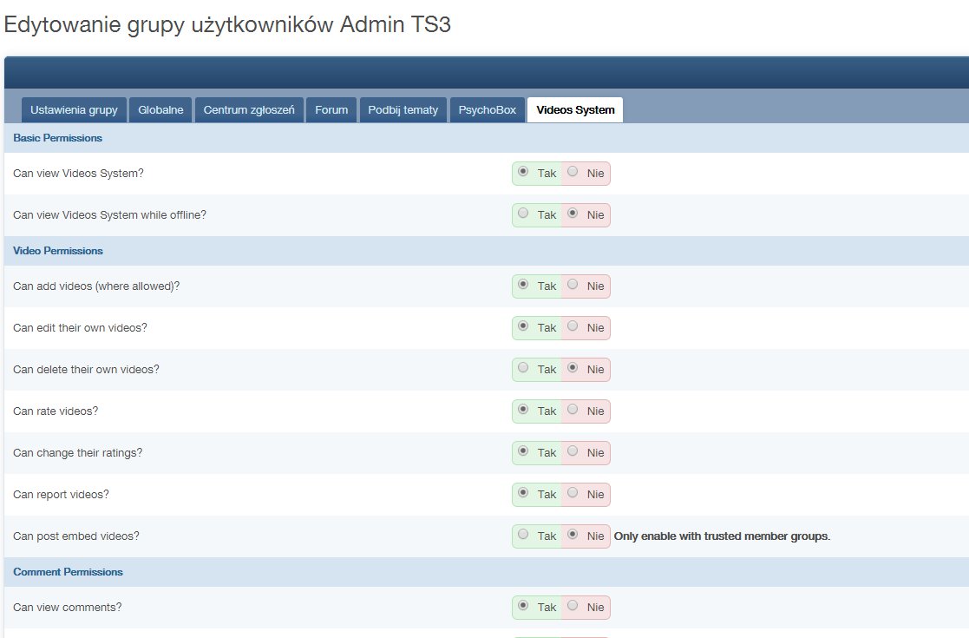Select Nie for 'Can add videos'
The height and width of the screenshot is (638, 969).
point(573,285)
